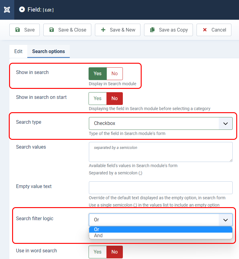This screenshot has width=239, height=259.
Task: Focus the Empty value text field
Action: 160,188
